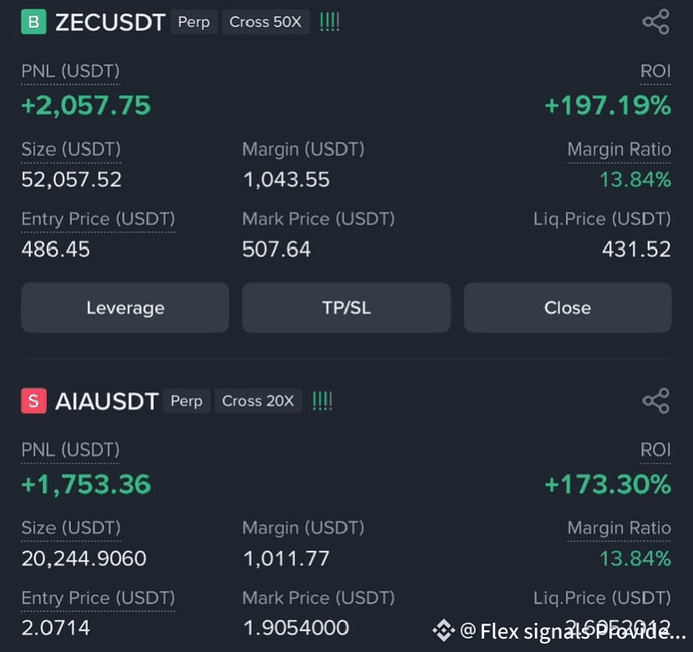
Task: Tap the ZECUSDT Perp tag
Action: [x=194, y=22]
